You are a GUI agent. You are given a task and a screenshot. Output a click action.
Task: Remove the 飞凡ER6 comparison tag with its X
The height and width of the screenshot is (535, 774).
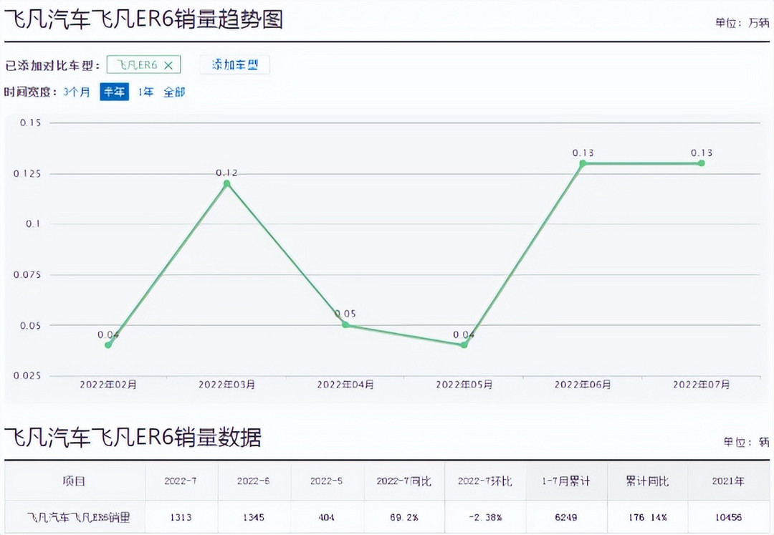point(168,65)
